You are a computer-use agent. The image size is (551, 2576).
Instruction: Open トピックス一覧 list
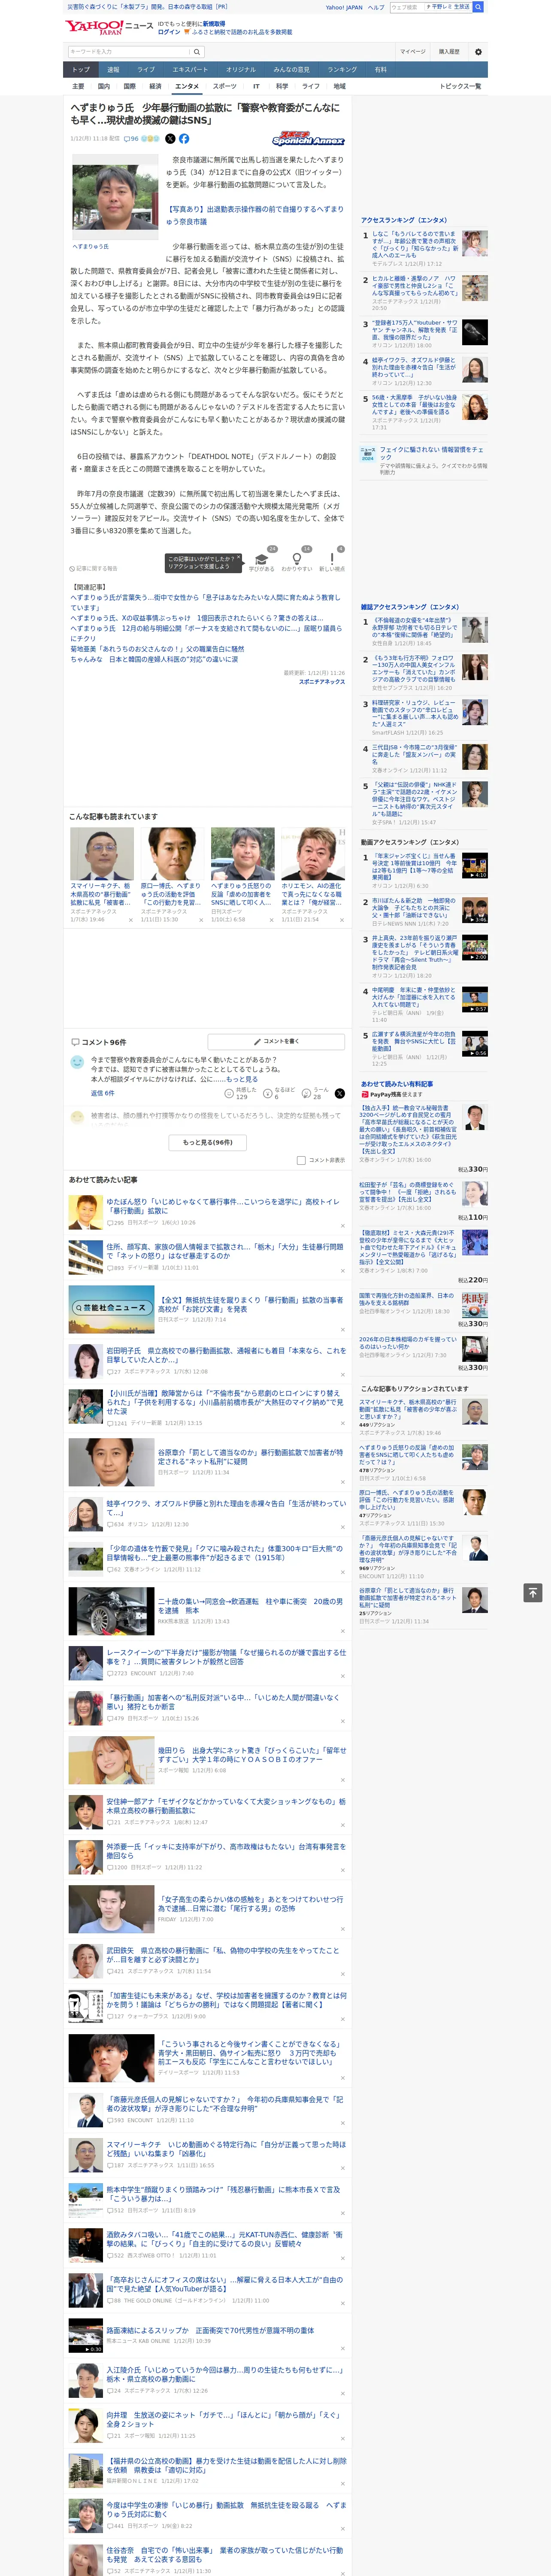coord(460,86)
